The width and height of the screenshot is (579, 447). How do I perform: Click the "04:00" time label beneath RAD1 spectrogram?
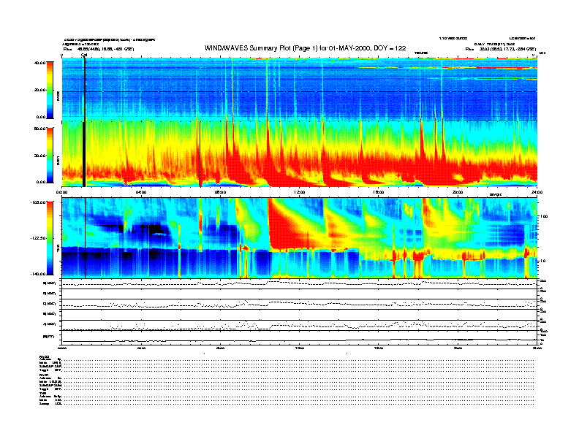pyautogui.click(x=141, y=192)
